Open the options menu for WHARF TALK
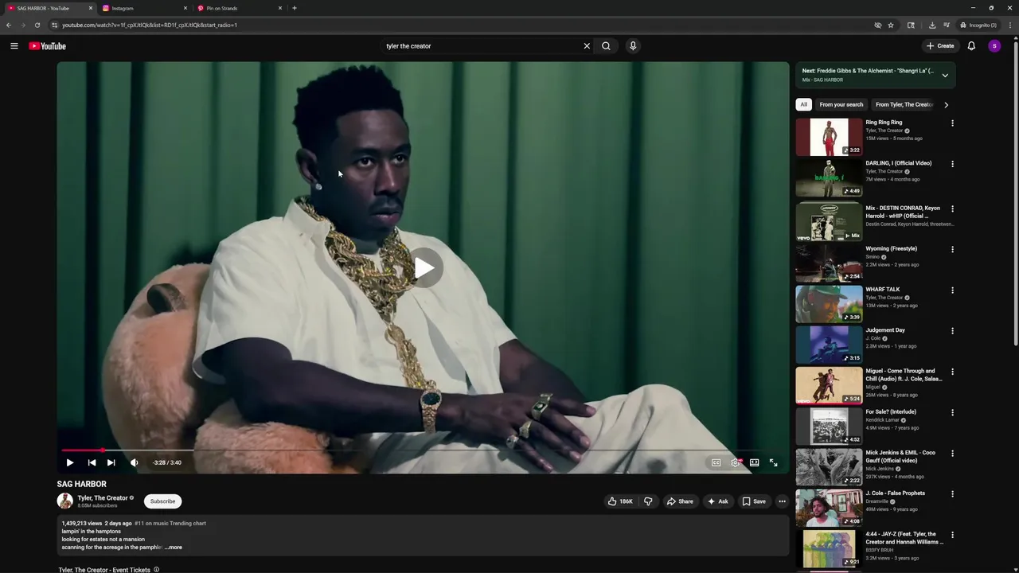1019x573 pixels. point(952,290)
